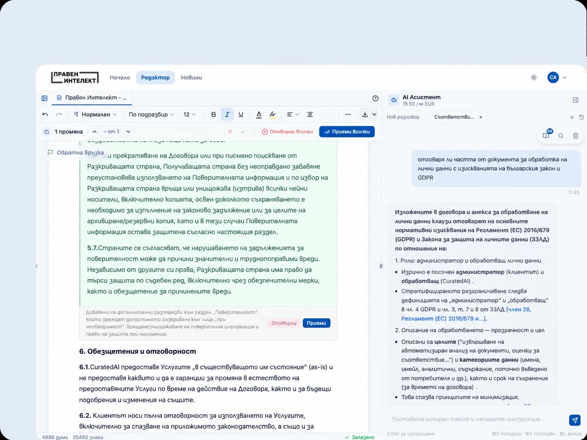The width and height of the screenshot is (587, 440).
Task: Open the Редактор navigation tab
Action: click(155, 77)
